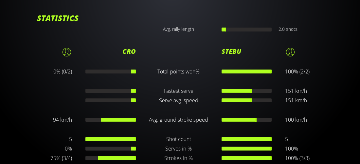
Task: Click the Serves in % label
Action: click(178, 149)
